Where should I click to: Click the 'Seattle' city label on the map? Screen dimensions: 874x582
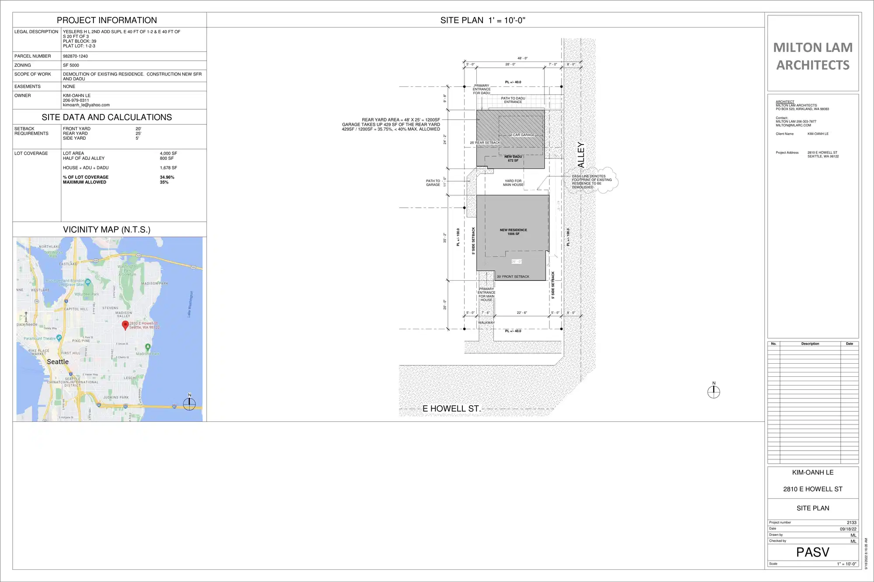(58, 362)
